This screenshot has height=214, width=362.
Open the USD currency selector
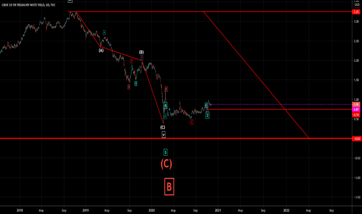(357, 5)
